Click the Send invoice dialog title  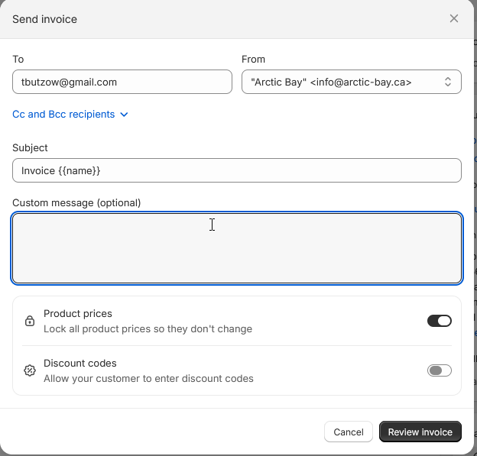click(x=44, y=18)
